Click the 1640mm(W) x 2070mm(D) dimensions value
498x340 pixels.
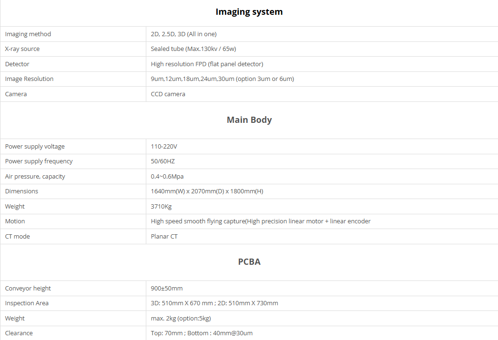(207, 191)
